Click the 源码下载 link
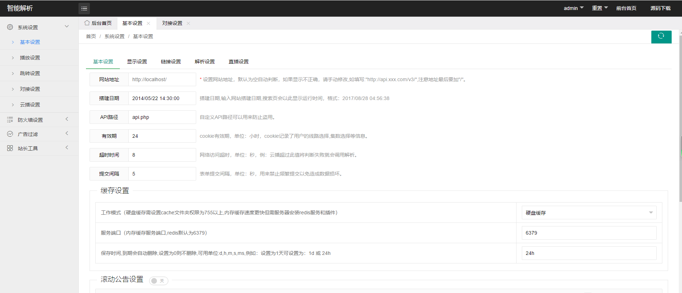The image size is (682, 293). click(661, 8)
